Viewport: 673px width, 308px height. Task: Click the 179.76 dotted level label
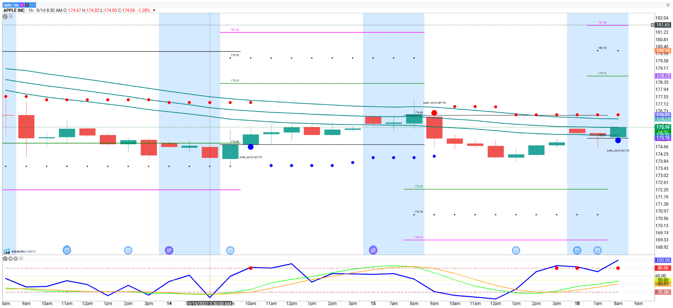coord(235,55)
